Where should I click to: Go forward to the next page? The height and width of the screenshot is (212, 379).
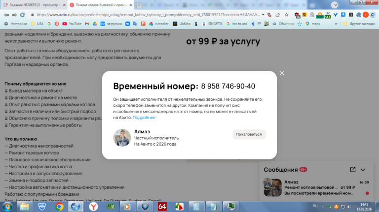click(14, 15)
